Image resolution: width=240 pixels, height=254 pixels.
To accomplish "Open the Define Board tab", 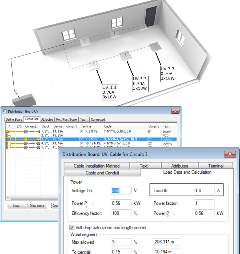I will click(14, 120).
